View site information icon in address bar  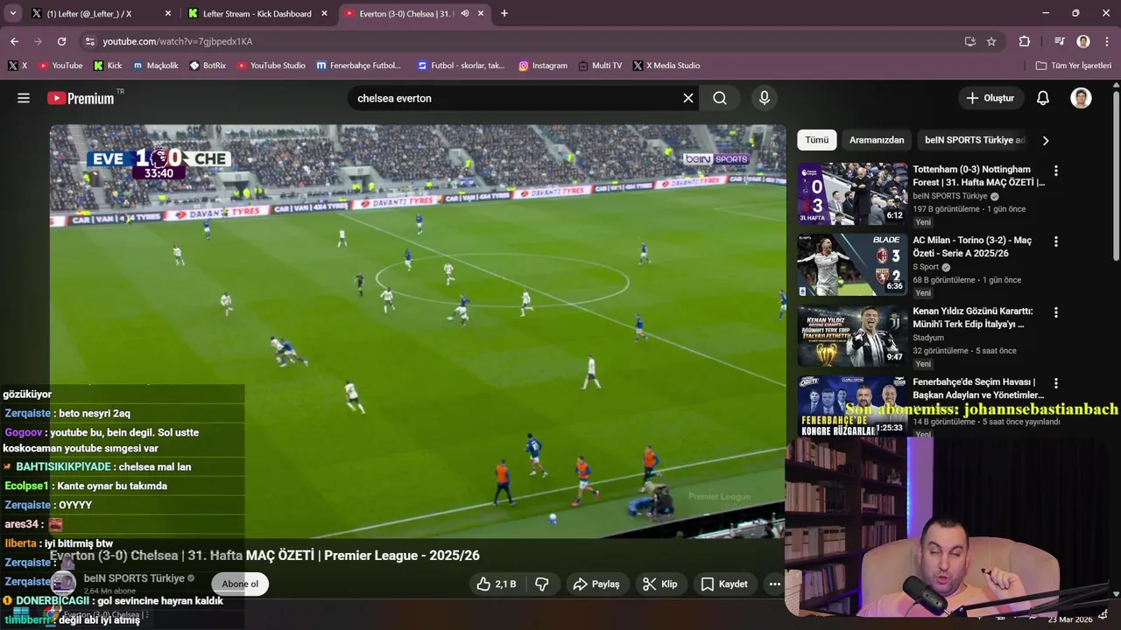(89, 41)
